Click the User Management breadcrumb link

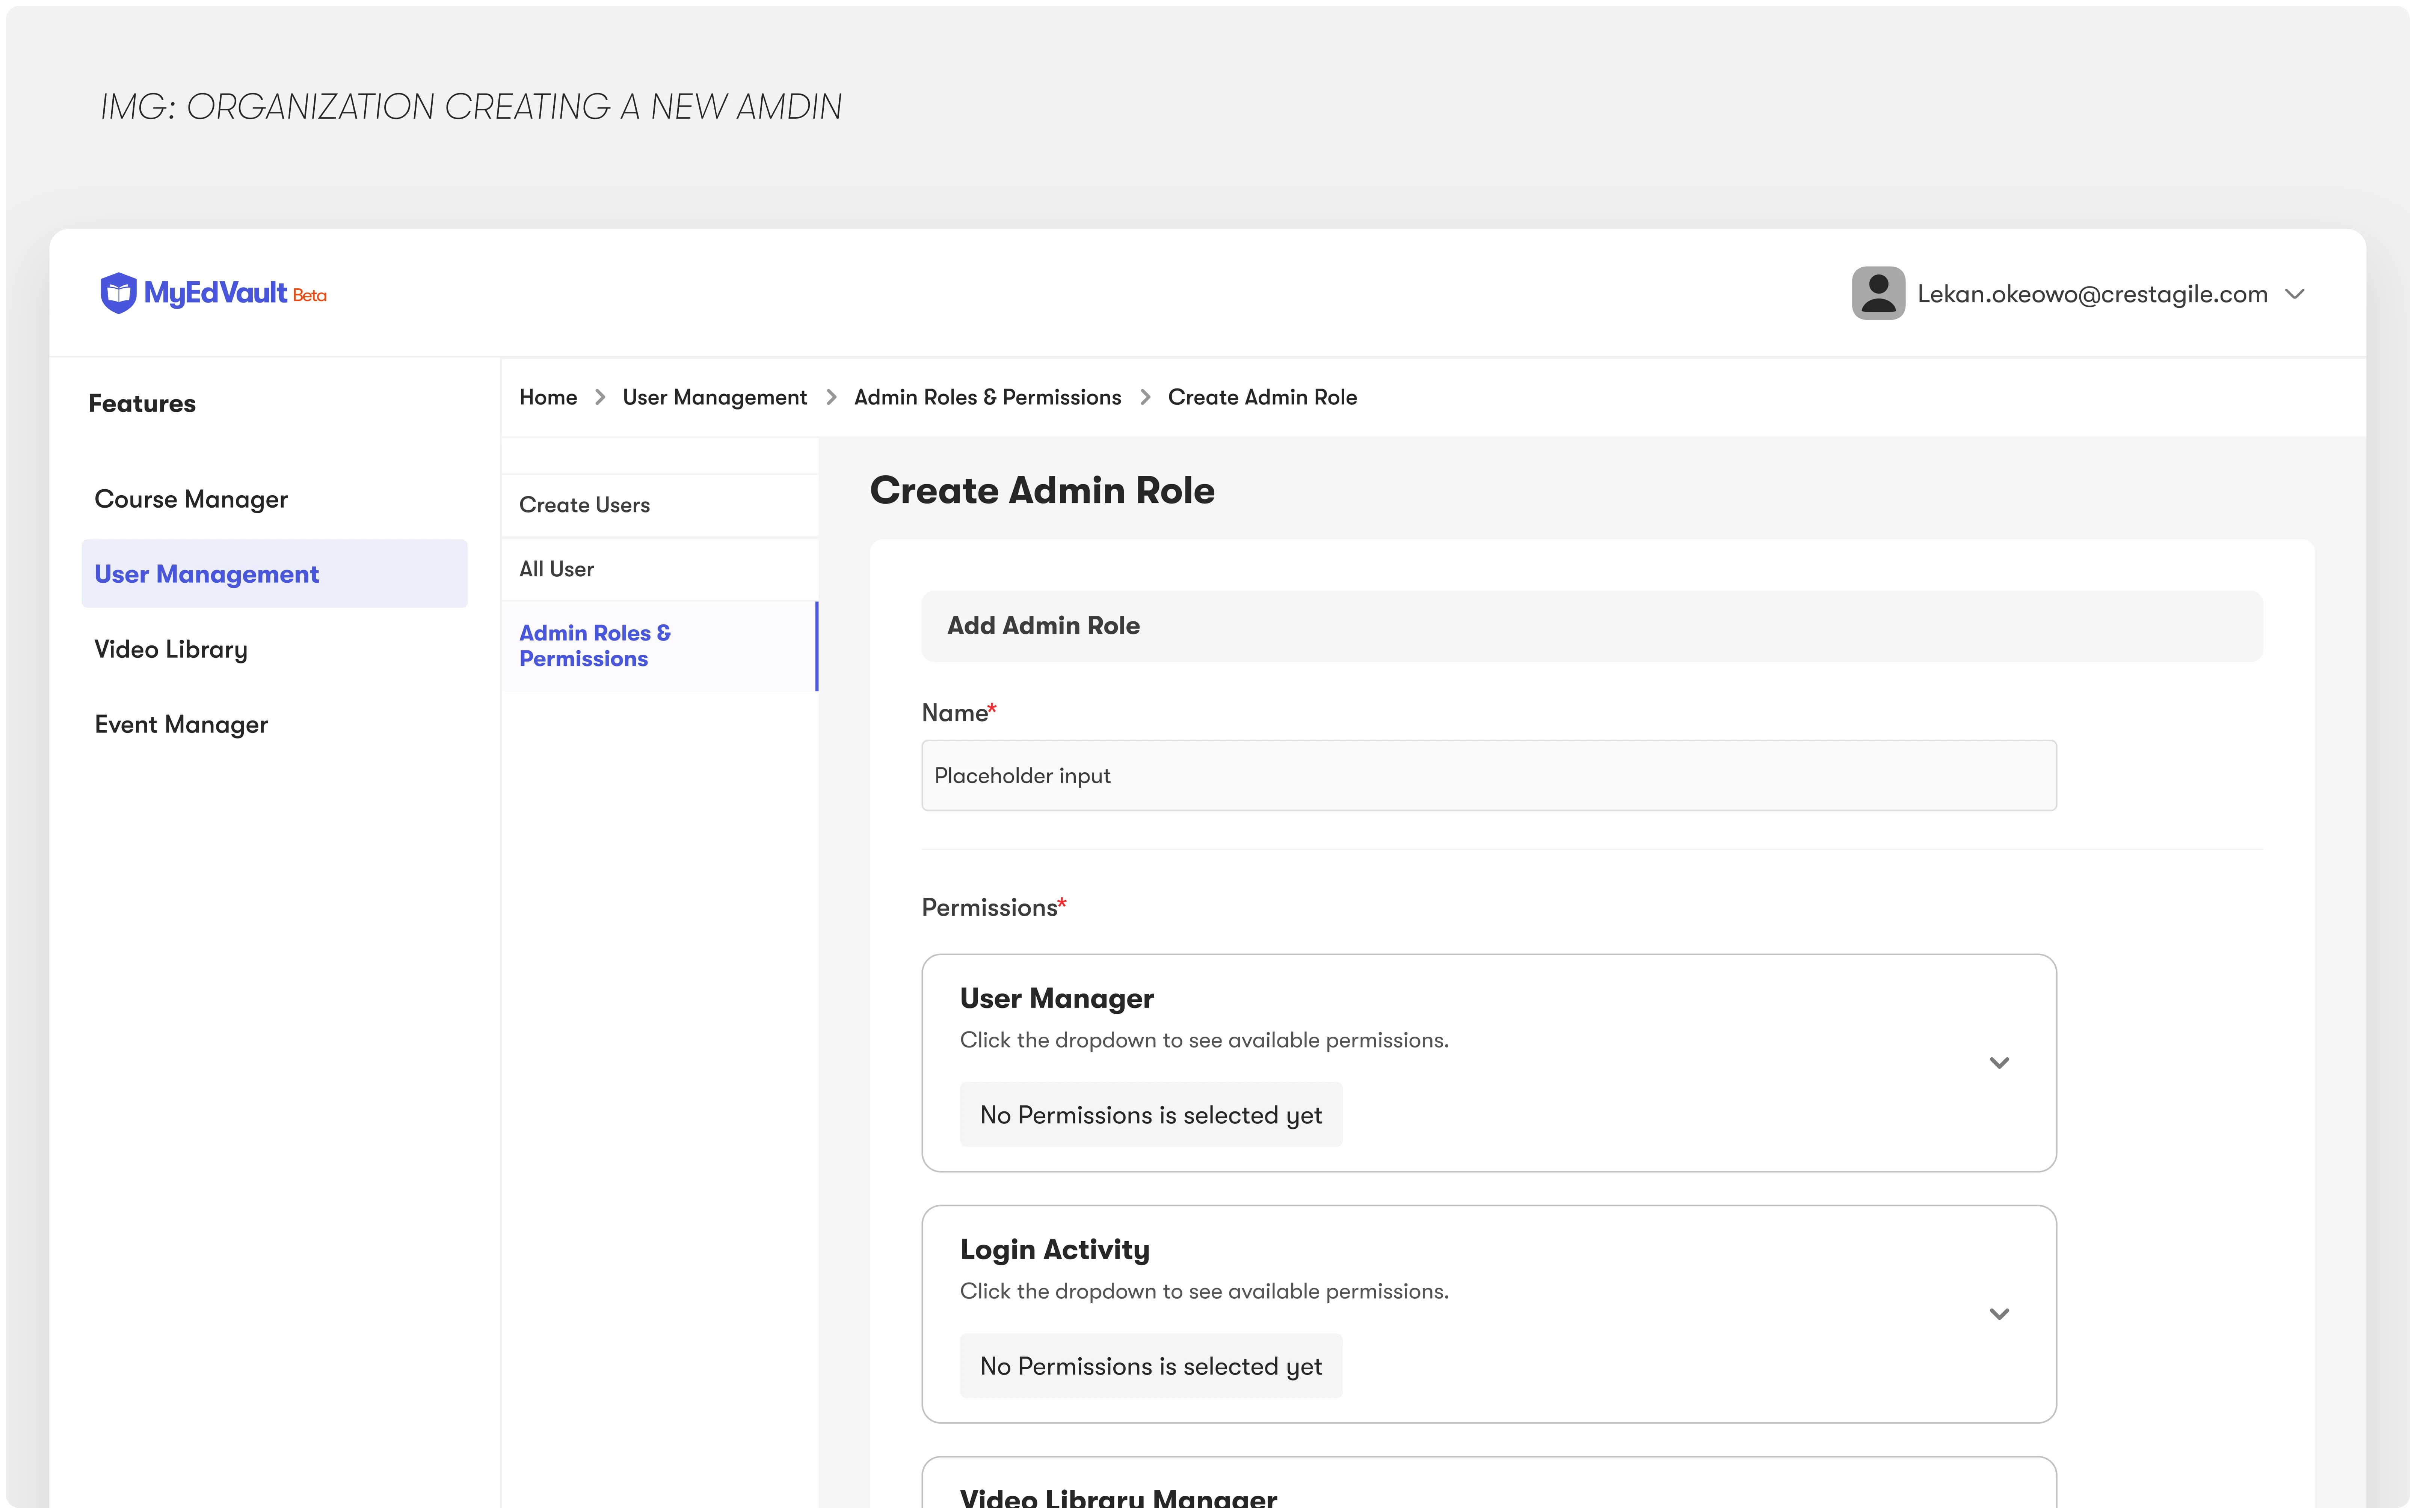point(714,397)
